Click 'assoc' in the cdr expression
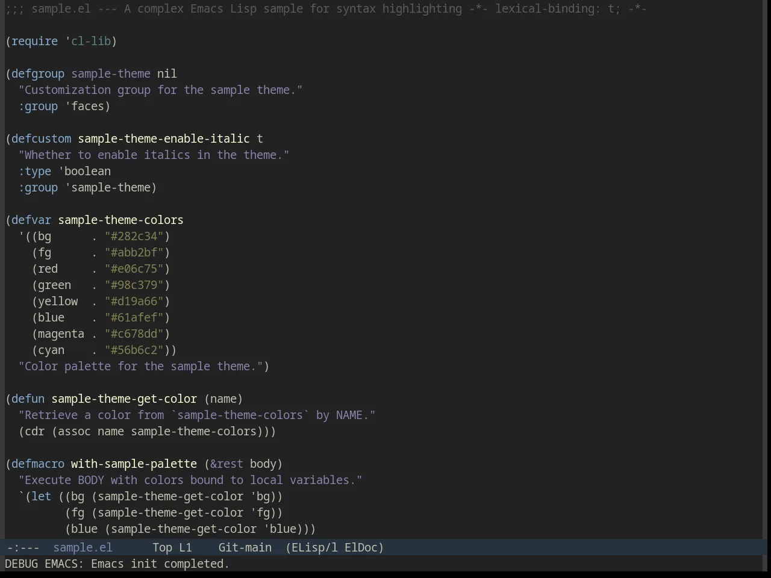Viewport: 771px width, 578px height. (x=74, y=431)
